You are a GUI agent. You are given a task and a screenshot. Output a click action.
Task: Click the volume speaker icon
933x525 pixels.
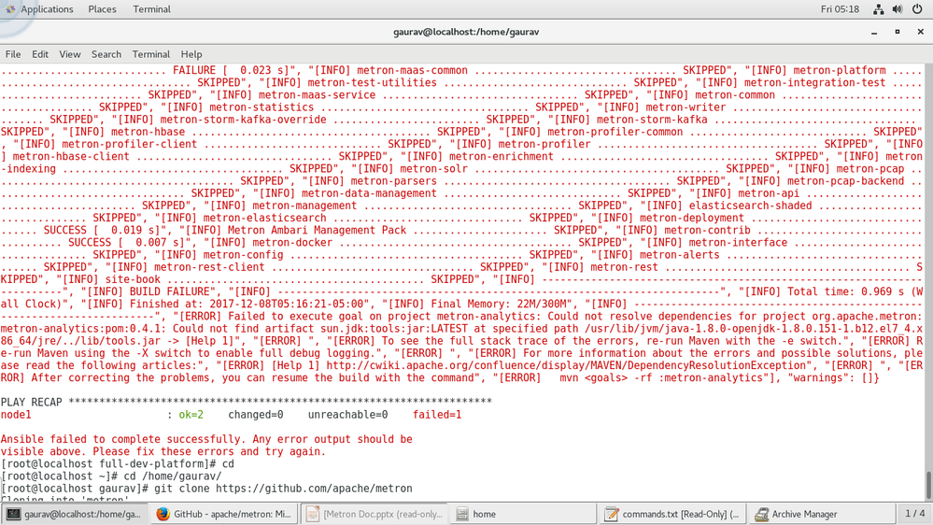point(898,9)
